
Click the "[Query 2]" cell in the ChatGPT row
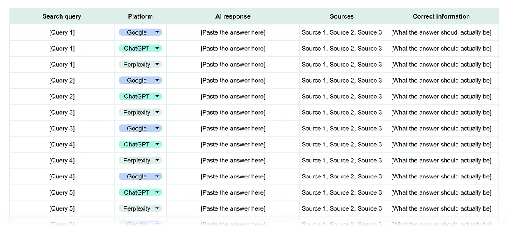coord(62,97)
